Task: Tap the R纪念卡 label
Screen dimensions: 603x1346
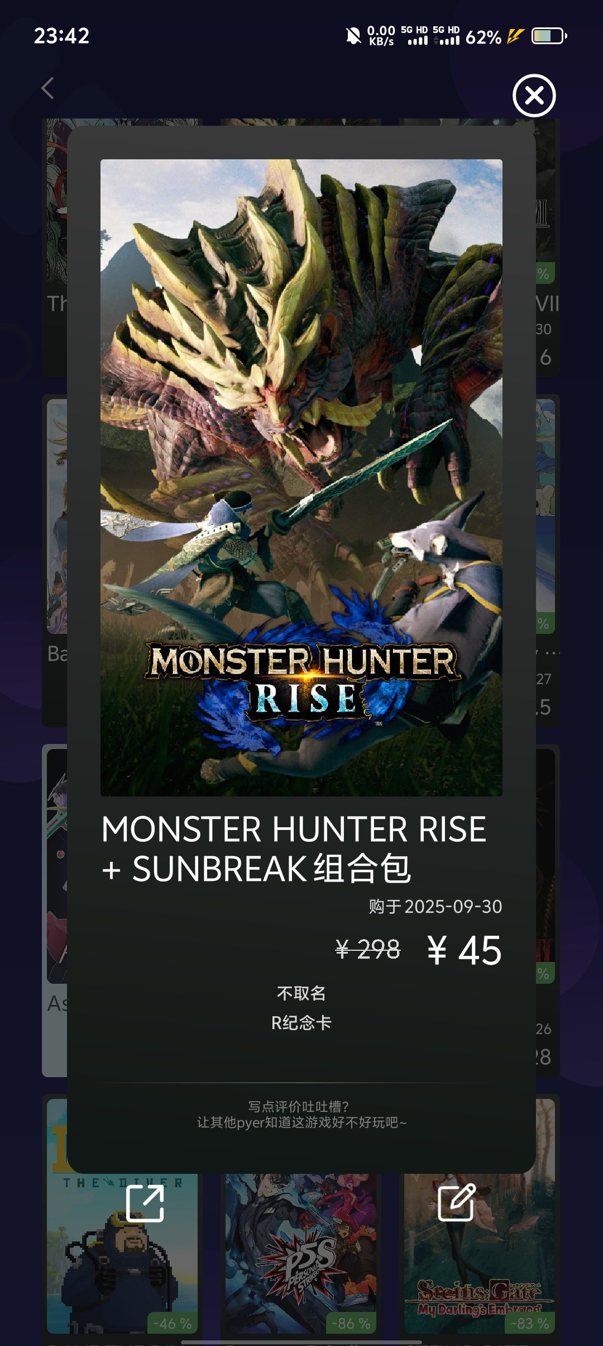Action: (x=301, y=1023)
